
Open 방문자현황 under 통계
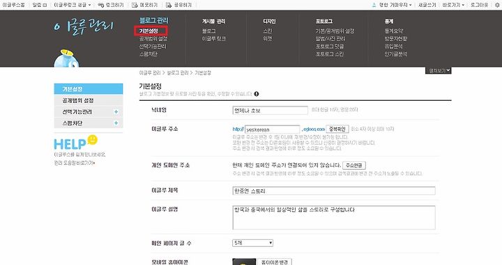(396, 39)
